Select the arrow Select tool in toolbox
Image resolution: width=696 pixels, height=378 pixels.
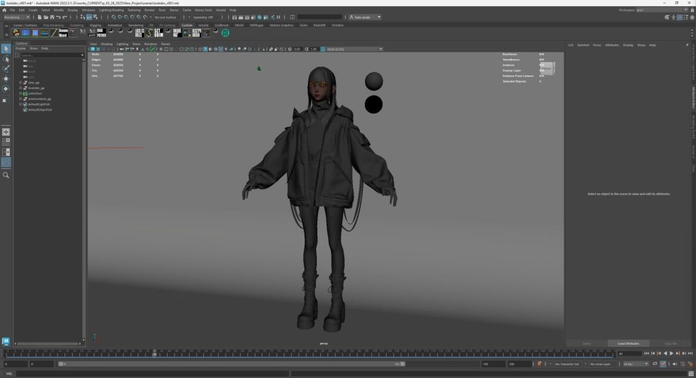click(6, 49)
